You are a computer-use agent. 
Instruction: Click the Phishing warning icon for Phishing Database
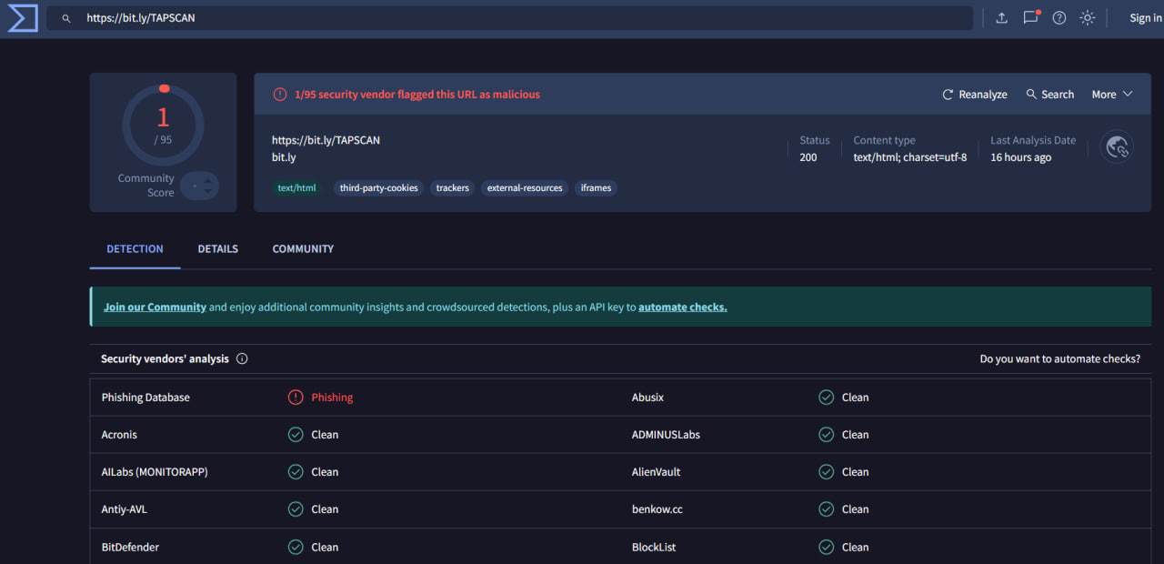[x=296, y=398]
